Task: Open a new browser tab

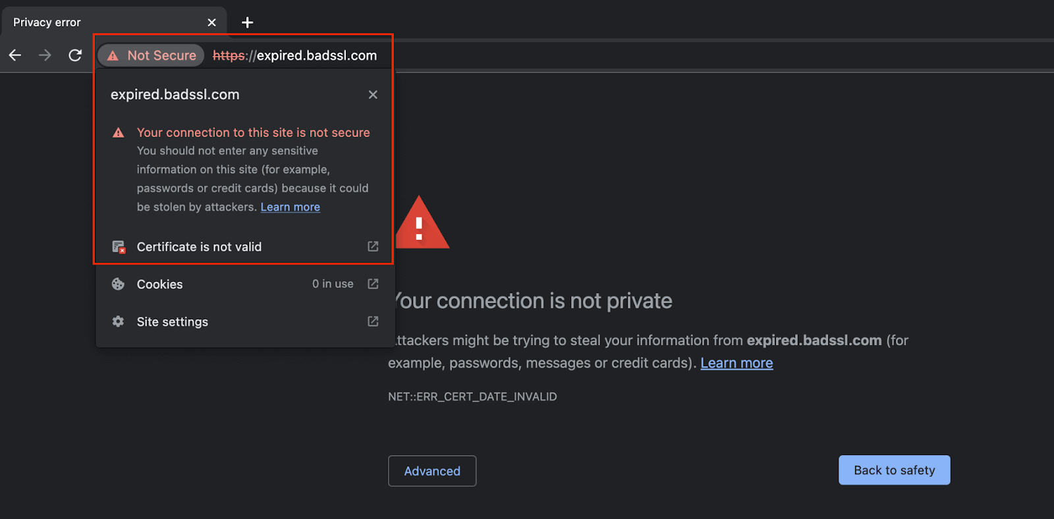Action: point(247,22)
